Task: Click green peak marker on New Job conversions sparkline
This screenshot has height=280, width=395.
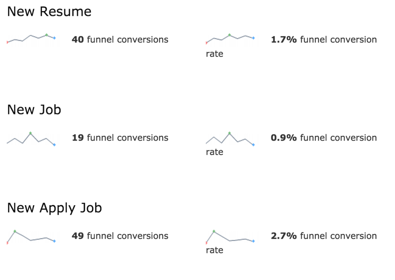Action: (30, 133)
